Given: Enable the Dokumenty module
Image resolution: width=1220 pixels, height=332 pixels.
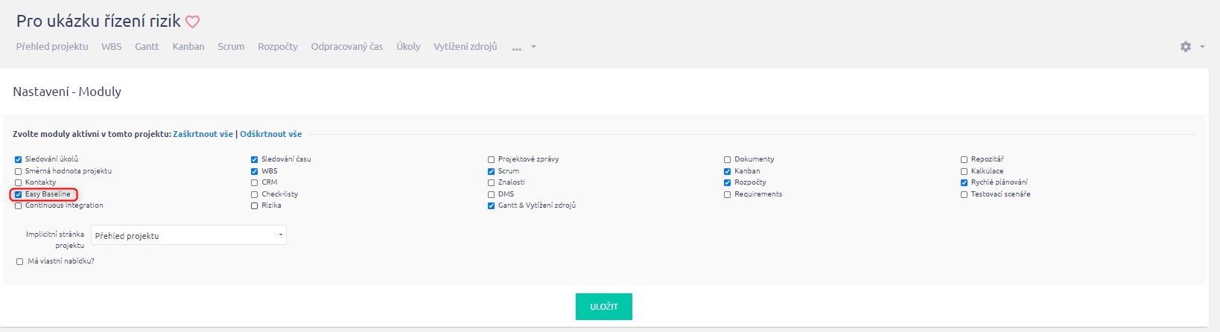Looking at the screenshot, I should (x=728, y=159).
